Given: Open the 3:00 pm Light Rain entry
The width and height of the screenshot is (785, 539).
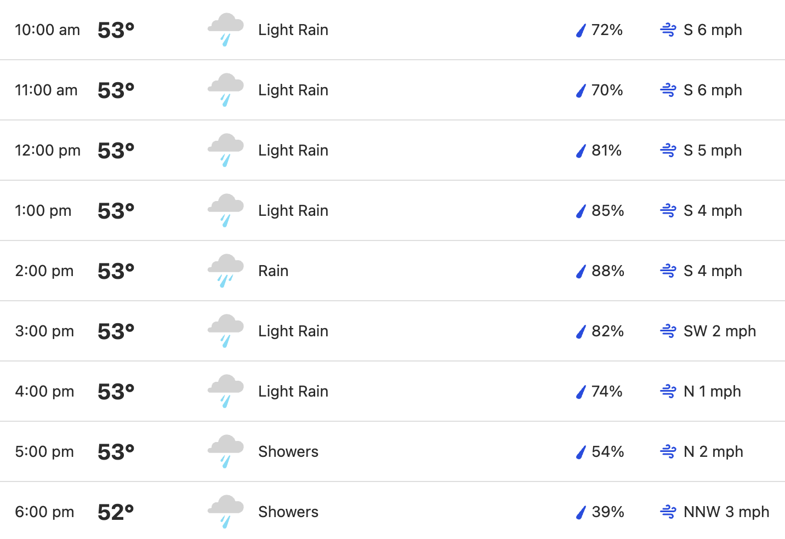Looking at the screenshot, I should 293,331.
